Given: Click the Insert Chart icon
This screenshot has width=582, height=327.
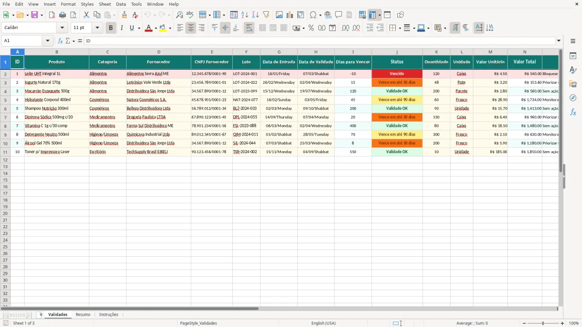Looking at the screenshot, I should [x=290, y=15].
